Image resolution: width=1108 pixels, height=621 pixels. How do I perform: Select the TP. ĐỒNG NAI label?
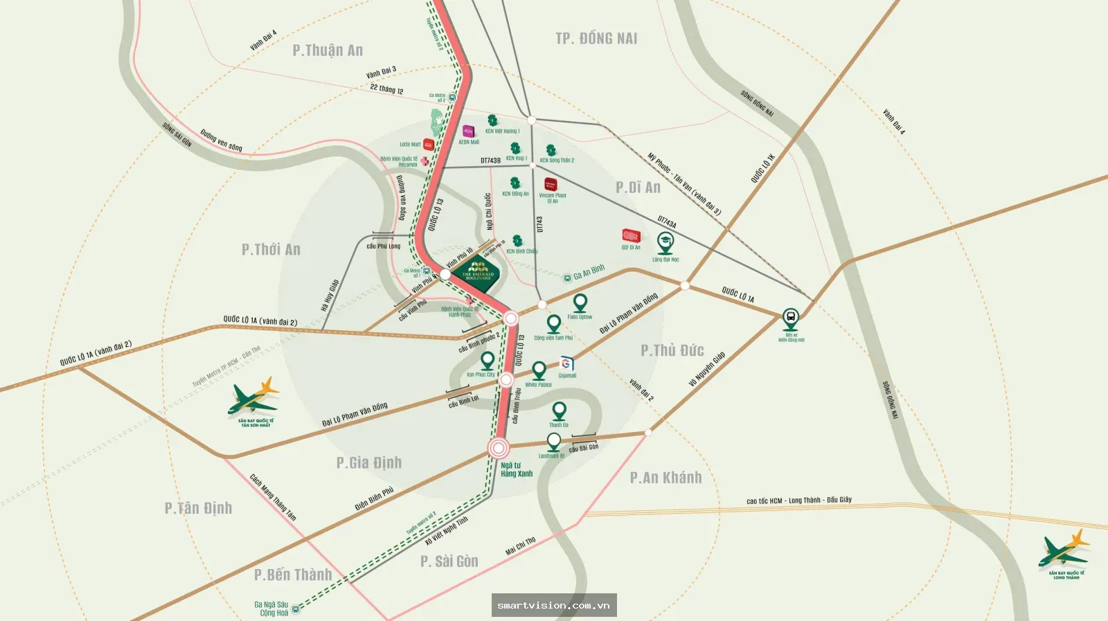coord(596,39)
